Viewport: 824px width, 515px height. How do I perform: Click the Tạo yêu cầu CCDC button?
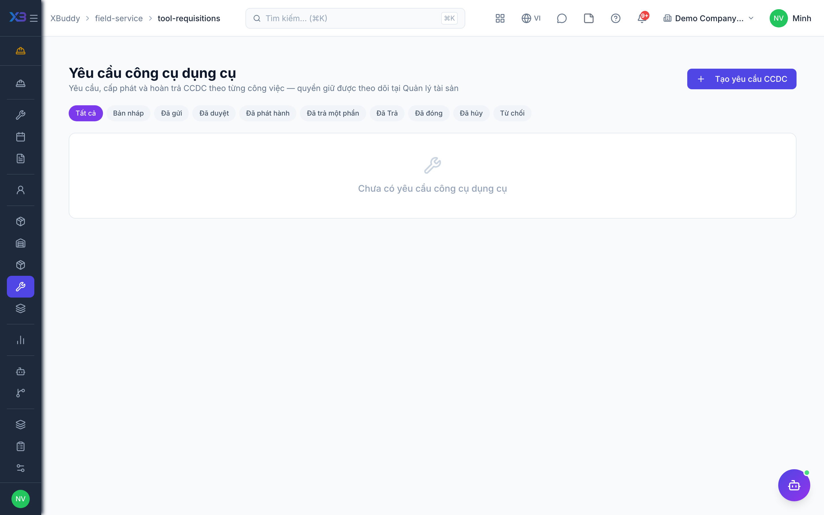[742, 79]
